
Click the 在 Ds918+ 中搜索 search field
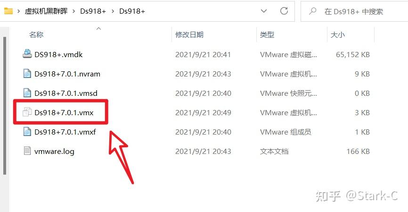click(354, 11)
